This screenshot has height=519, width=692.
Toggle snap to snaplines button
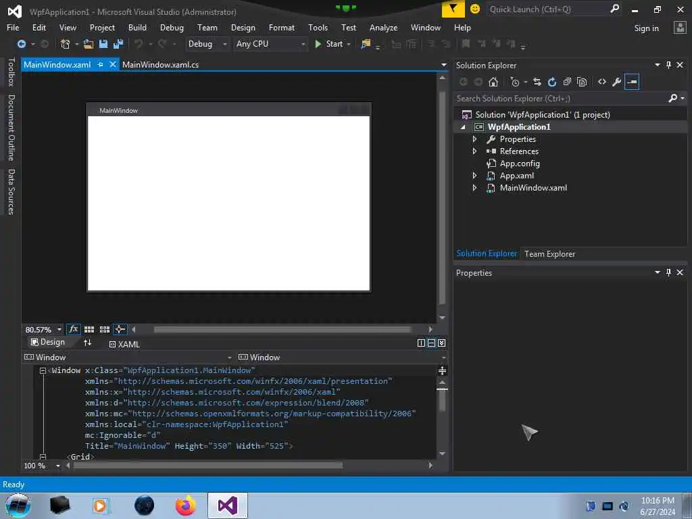(x=120, y=329)
